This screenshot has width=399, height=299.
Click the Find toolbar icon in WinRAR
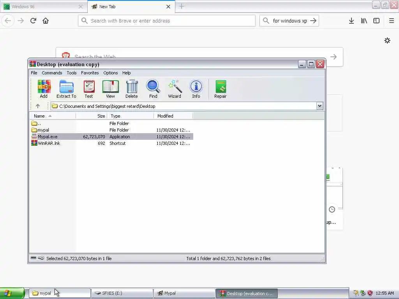pyautogui.click(x=153, y=89)
